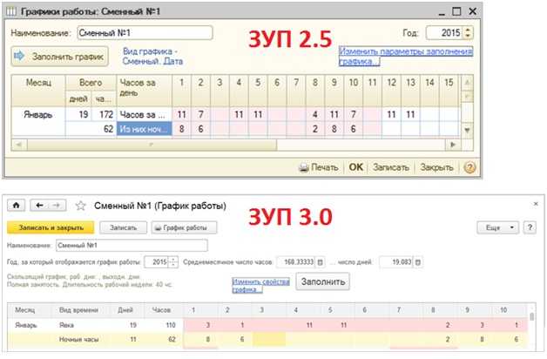Click Явка hours total 110
This screenshot has width=547, height=359.
(170, 325)
